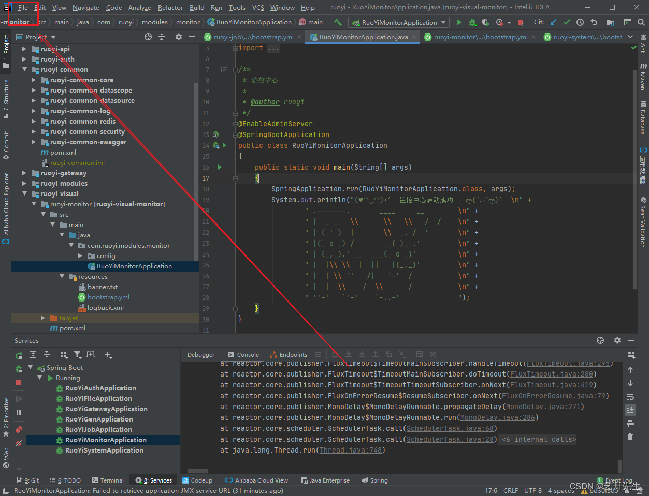Commit changes using the green checkmark
This screenshot has height=496, width=649.
pyautogui.click(x=567, y=22)
